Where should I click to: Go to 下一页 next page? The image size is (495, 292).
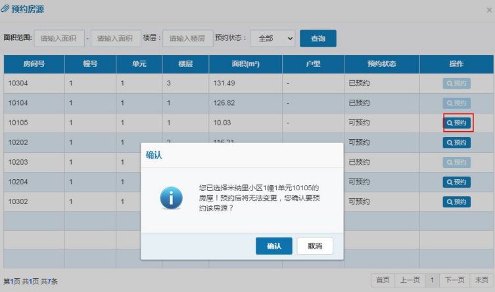[455, 280]
